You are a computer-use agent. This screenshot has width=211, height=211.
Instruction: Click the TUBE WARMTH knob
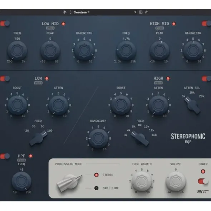(x=142, y=181)
